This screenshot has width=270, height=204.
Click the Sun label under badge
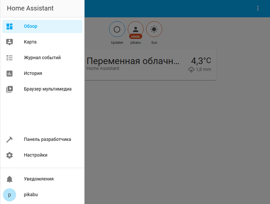pos(154,43)
